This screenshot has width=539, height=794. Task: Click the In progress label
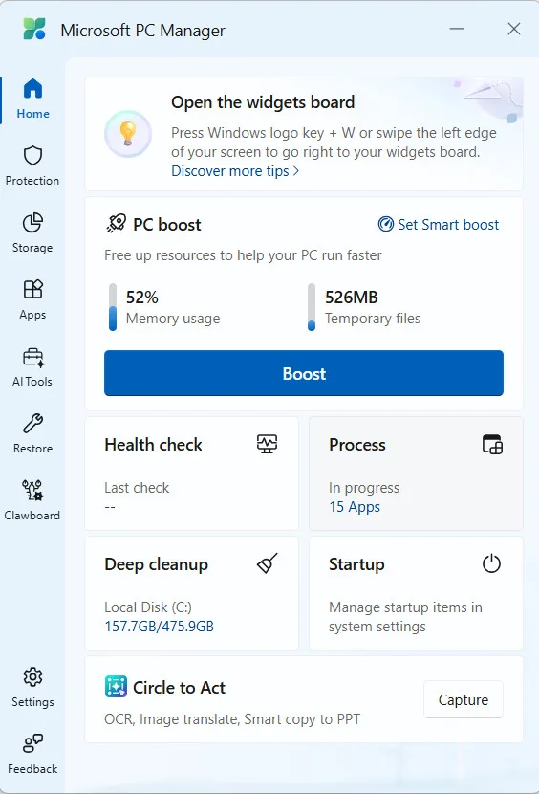click(364, 488)
